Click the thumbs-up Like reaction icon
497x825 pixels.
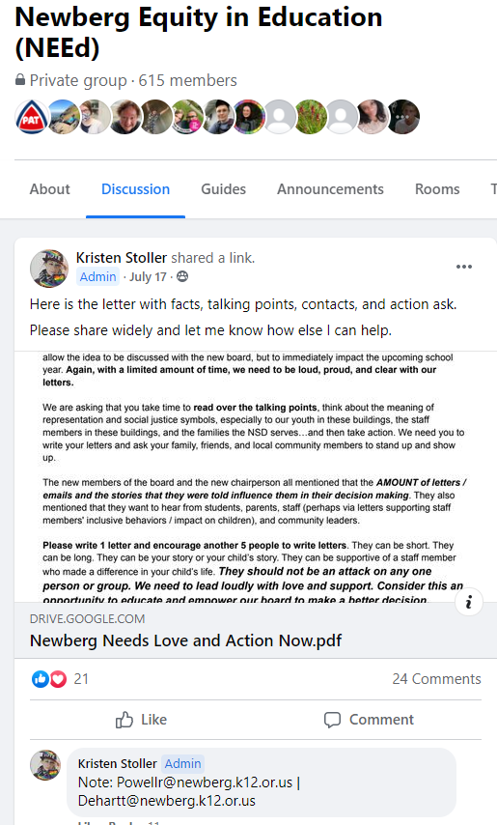[40, 679]
